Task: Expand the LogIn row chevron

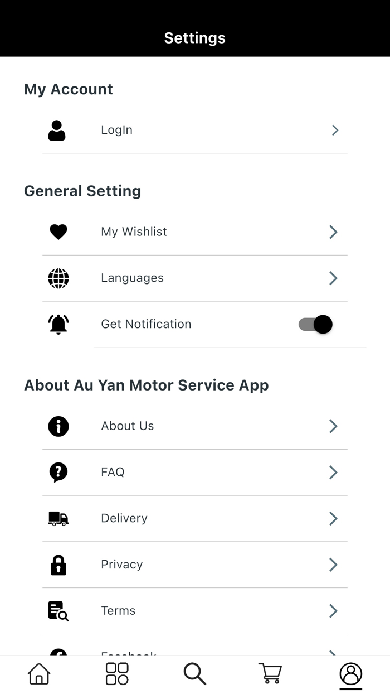Action: [335, 130]
